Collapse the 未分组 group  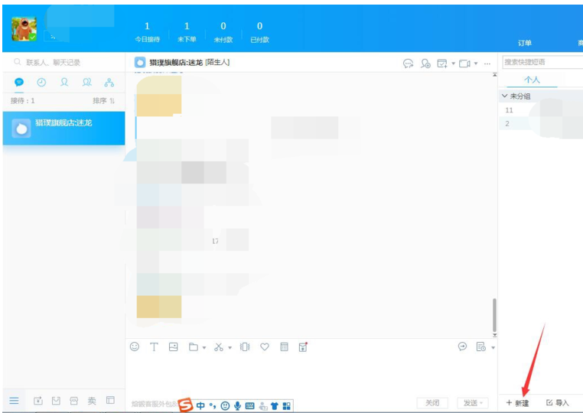[x=504, y=96]
